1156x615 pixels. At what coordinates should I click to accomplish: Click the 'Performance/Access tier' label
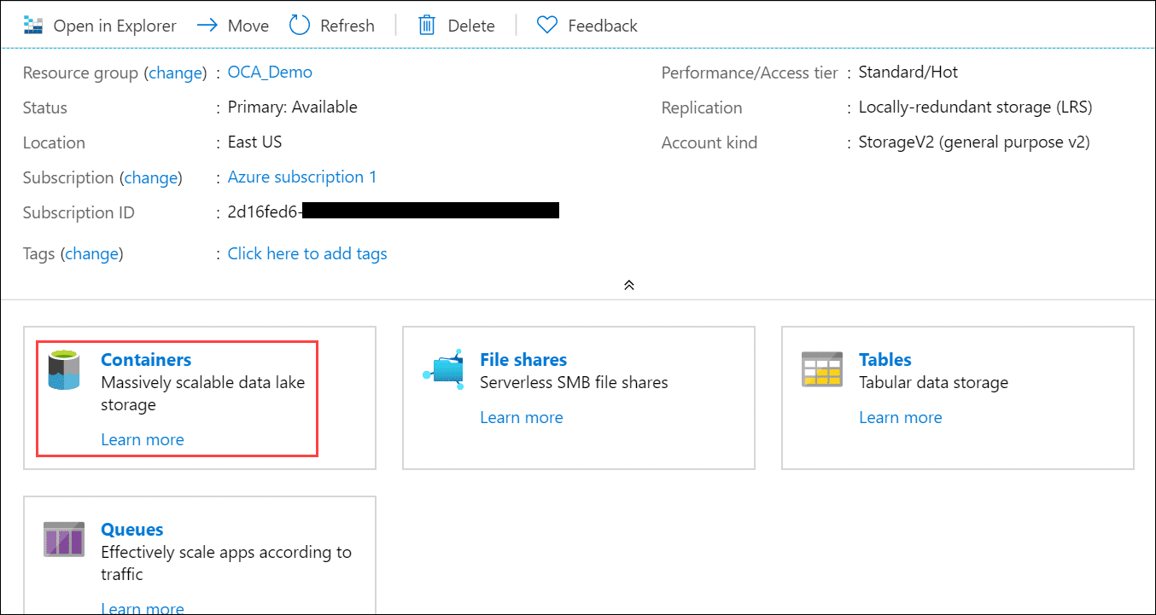tap(750, 73)
